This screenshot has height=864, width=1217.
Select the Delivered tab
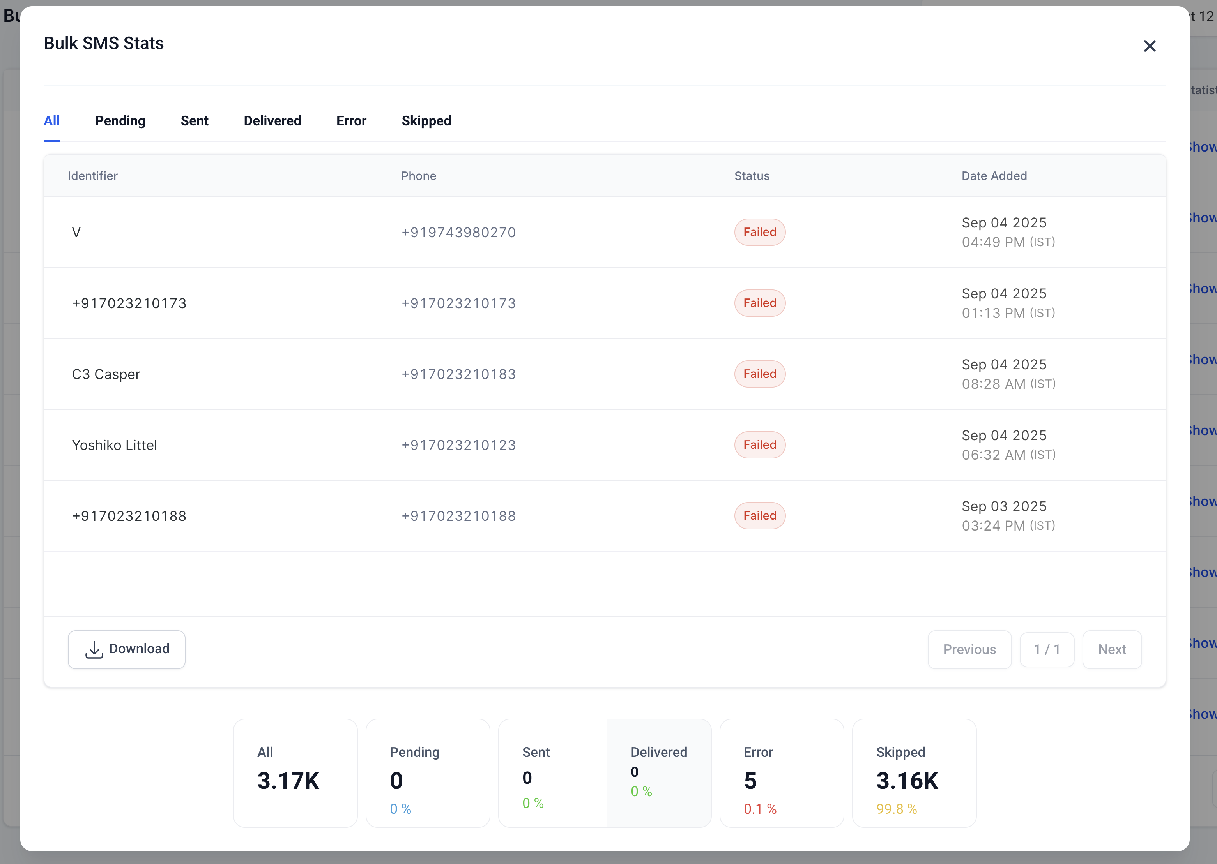tap(272, 121)
